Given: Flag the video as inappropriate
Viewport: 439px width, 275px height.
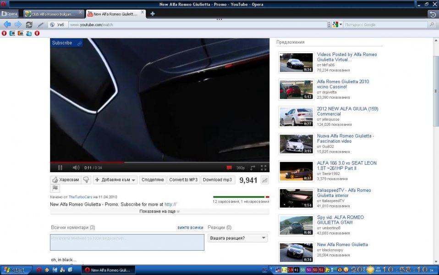Looking at the screenshot, I should pos(55,188).
